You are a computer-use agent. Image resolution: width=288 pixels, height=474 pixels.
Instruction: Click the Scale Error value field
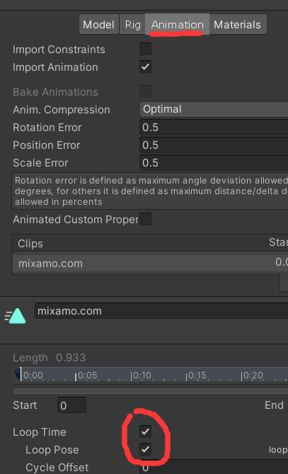pos(214,163)
